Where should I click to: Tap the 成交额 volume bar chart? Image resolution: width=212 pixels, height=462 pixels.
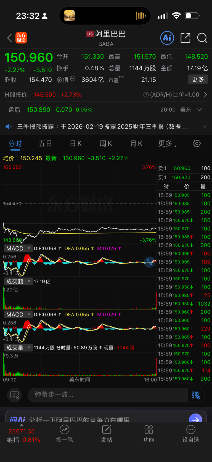click(x=79, y=298)
